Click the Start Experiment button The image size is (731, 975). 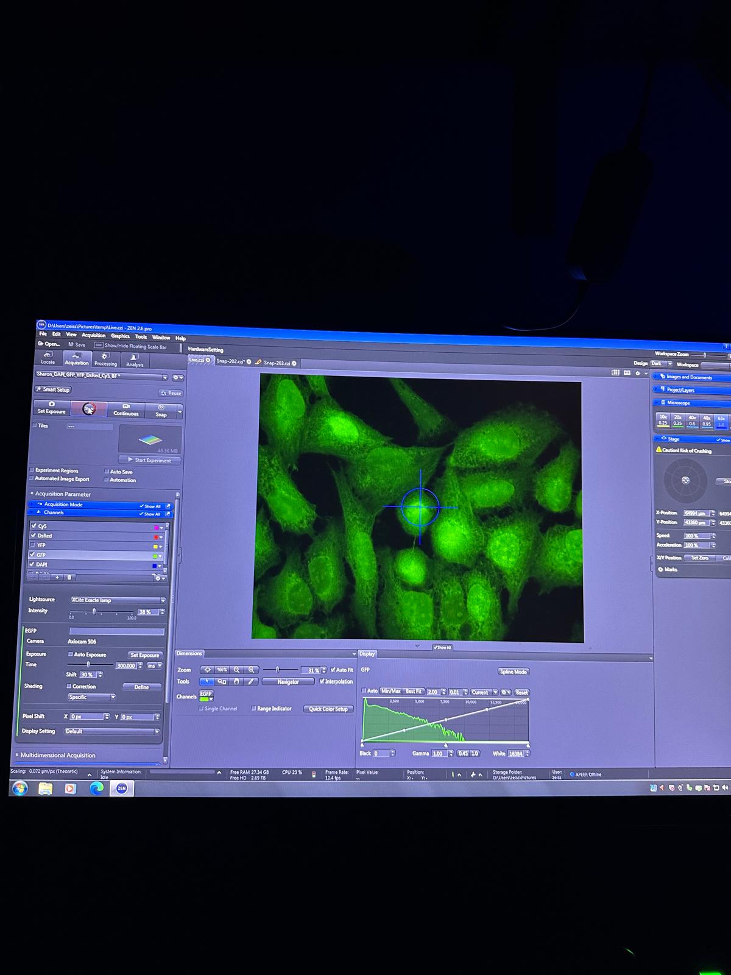149,460
